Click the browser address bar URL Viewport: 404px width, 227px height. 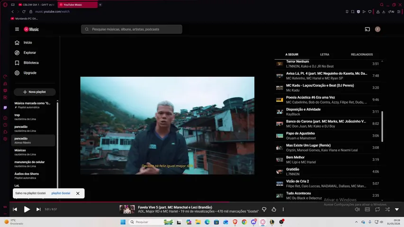click(x=52, y=11)
